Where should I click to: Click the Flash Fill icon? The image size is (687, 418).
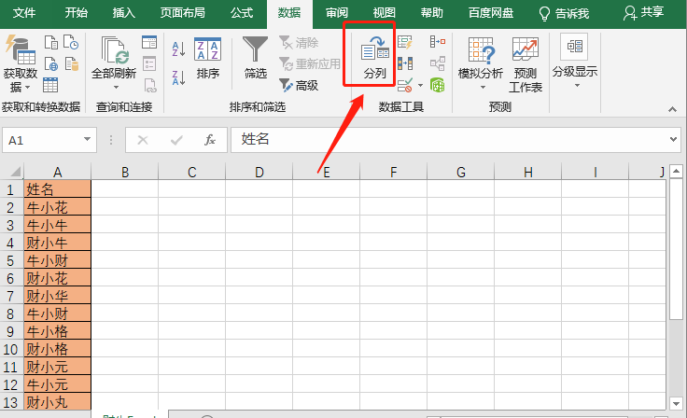tap(405, 42)
